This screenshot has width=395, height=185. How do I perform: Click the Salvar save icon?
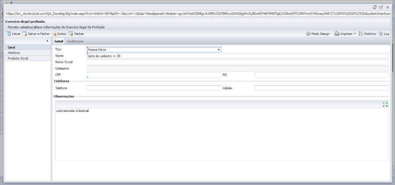[8, 34]
